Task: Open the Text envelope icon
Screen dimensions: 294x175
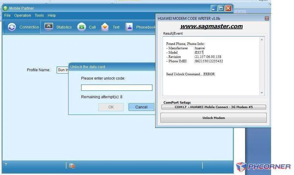Action: coord(105,27)
